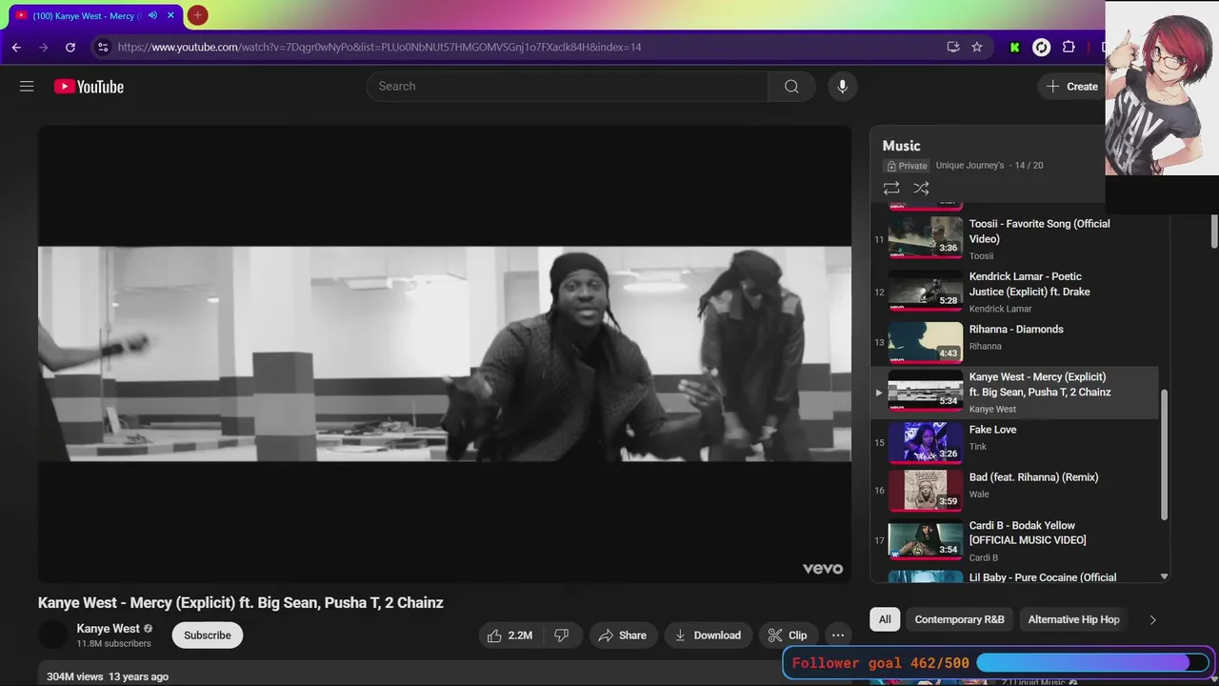Play Bad (feat. Rihanna) Remix by Wale
This screenshot has height=686, width=1219.
pos(1014,490)
